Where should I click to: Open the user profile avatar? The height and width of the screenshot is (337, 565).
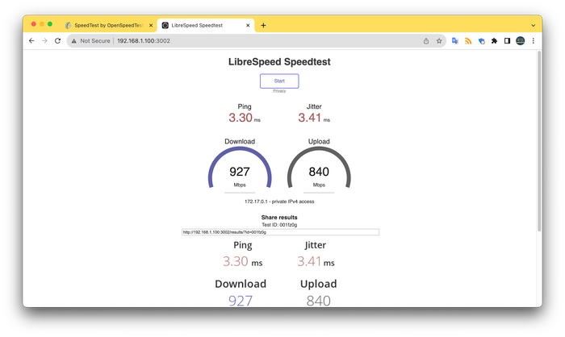(x=521, y=40)
